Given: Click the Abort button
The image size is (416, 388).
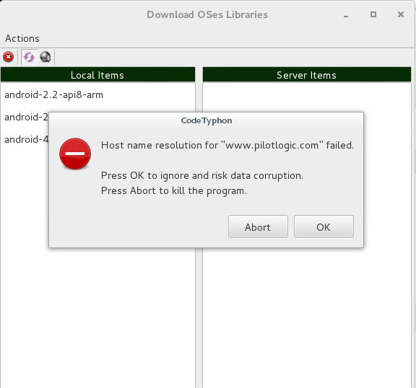Looking at the screenshot, I should 258,226.
